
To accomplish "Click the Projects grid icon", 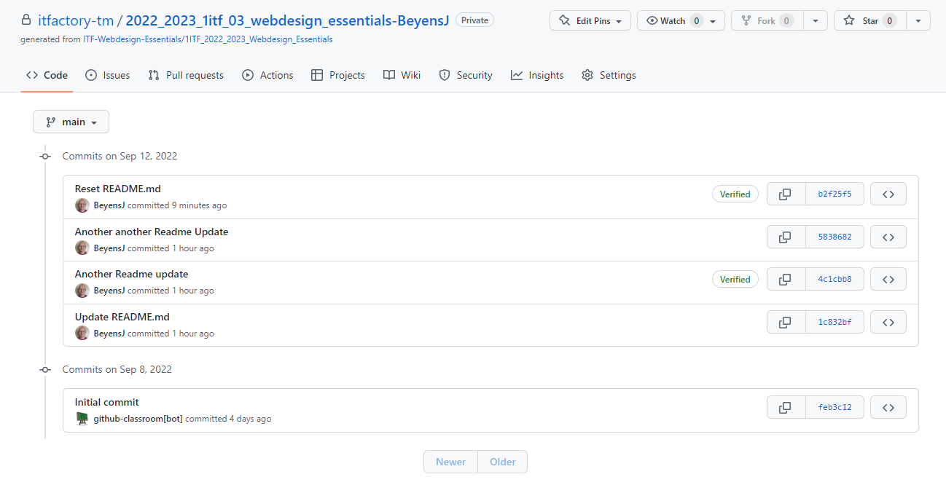I will (x=318, y=75).
